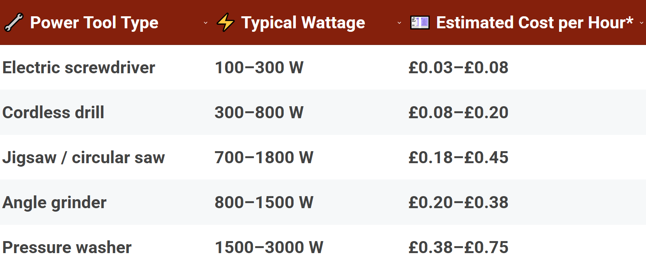This screenshot has width=646, height=269.
Task: Click the lightning bolt icon
Action: (225, 22)
